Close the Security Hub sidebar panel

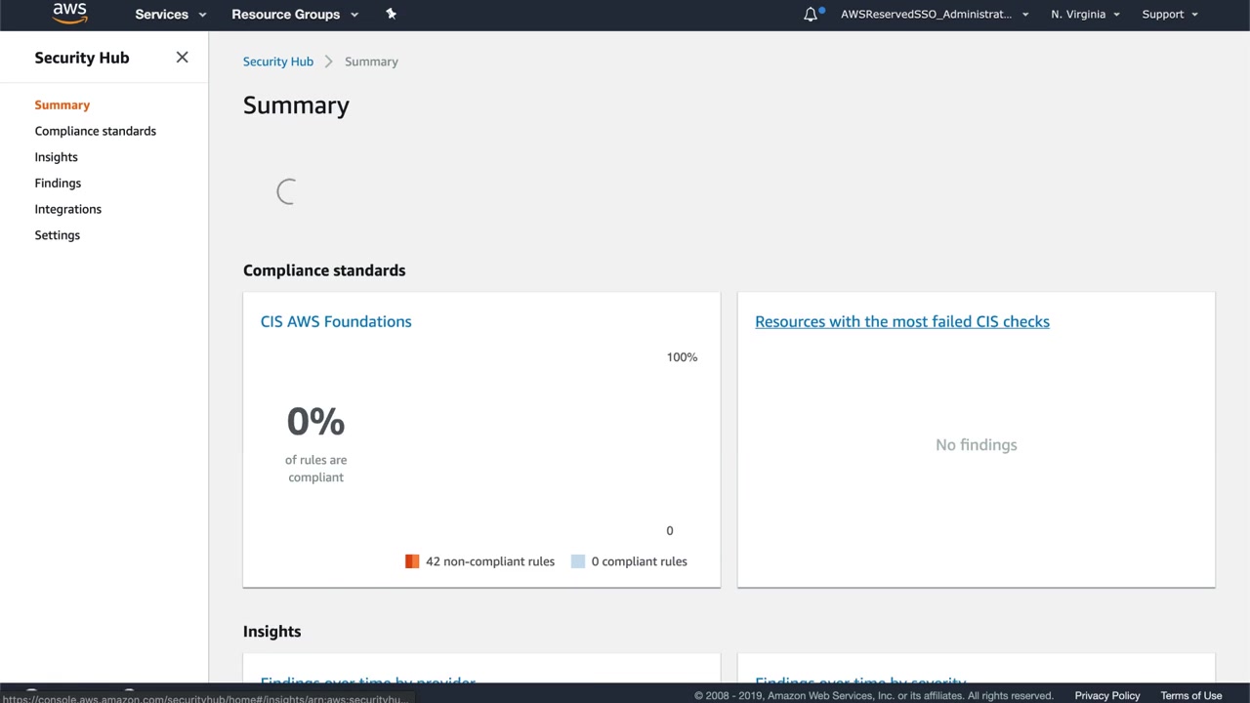point(182,58)
